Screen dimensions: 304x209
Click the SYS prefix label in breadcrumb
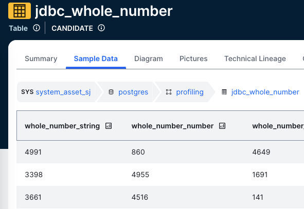click(x=27, y=92)
